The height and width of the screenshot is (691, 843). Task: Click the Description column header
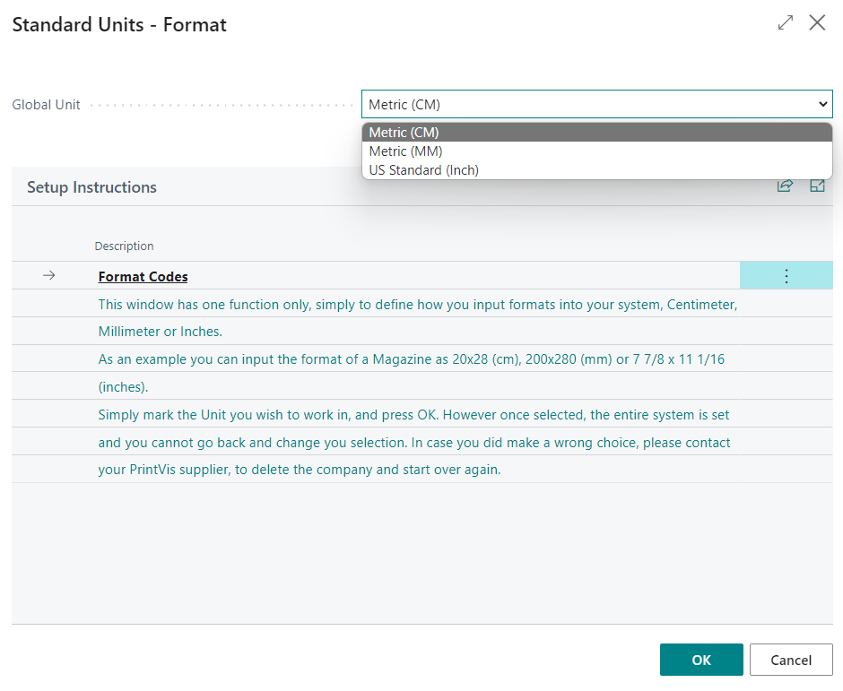tap(124, 246)
